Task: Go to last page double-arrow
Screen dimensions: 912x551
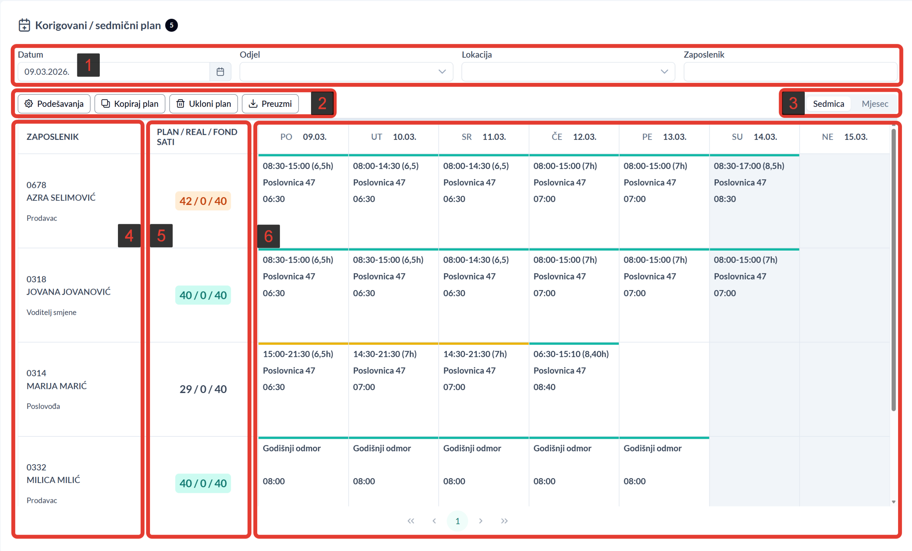Action: pyautogui.click(x=504, y=521)
